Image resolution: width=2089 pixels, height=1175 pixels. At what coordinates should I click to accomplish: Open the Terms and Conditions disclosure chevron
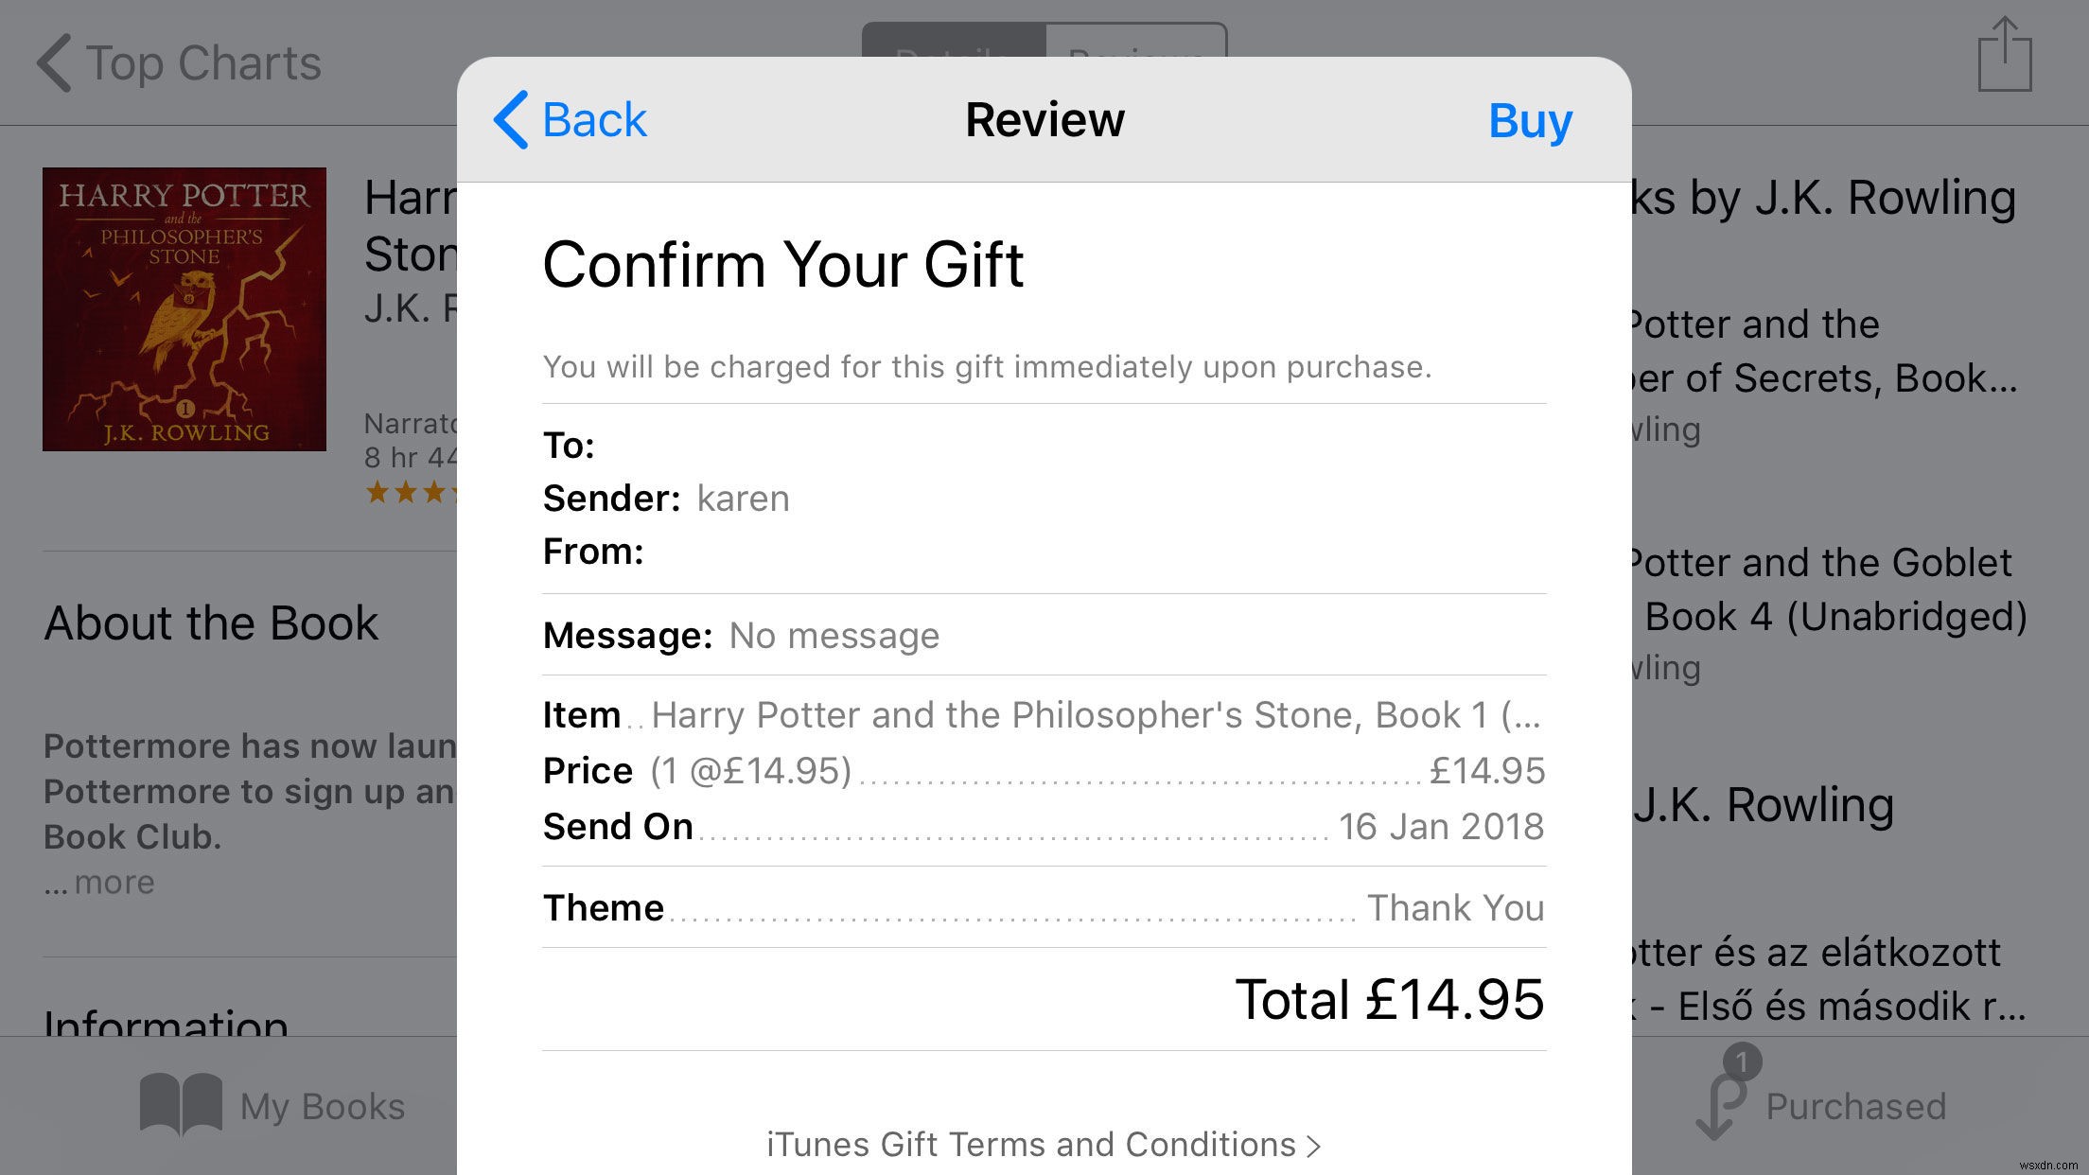click(1315, 1143)
